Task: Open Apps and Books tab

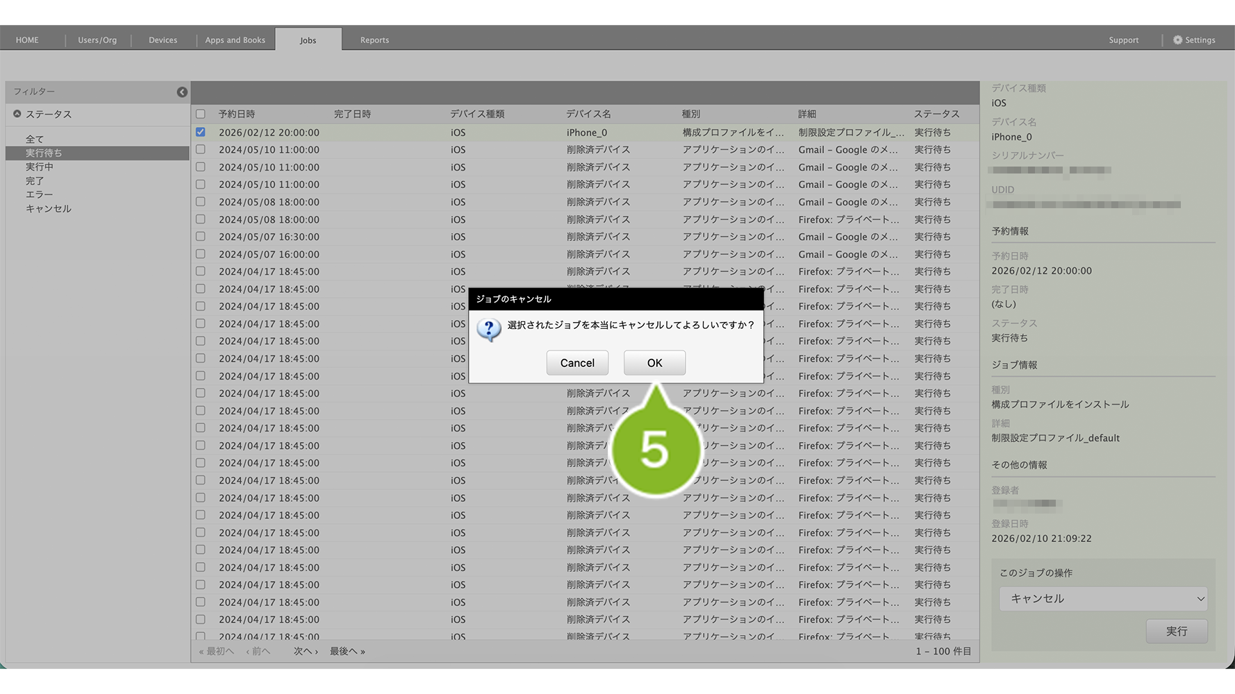Action: point(235,40)
